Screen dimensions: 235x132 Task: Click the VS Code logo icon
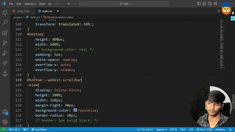coord(4,4)
